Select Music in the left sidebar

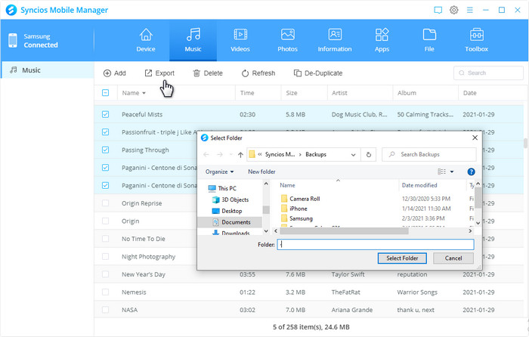point(47,70)
